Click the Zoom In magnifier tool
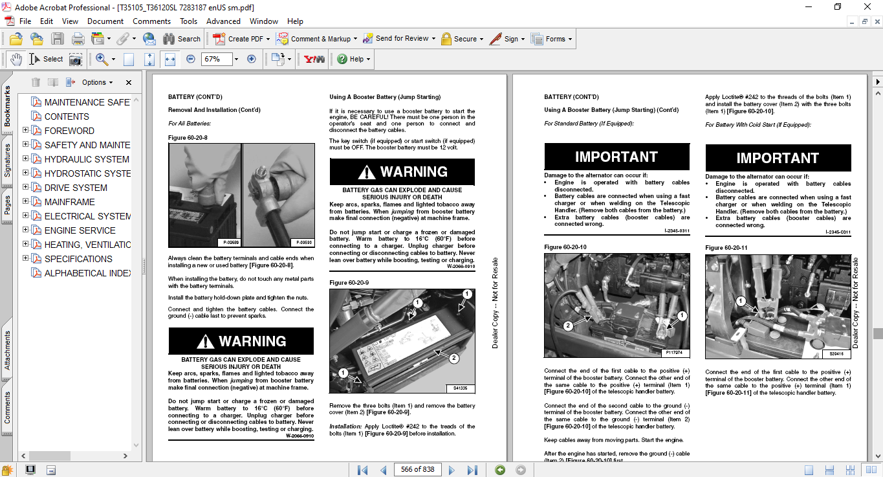This screenshot has width=883, height=477. 102,59
